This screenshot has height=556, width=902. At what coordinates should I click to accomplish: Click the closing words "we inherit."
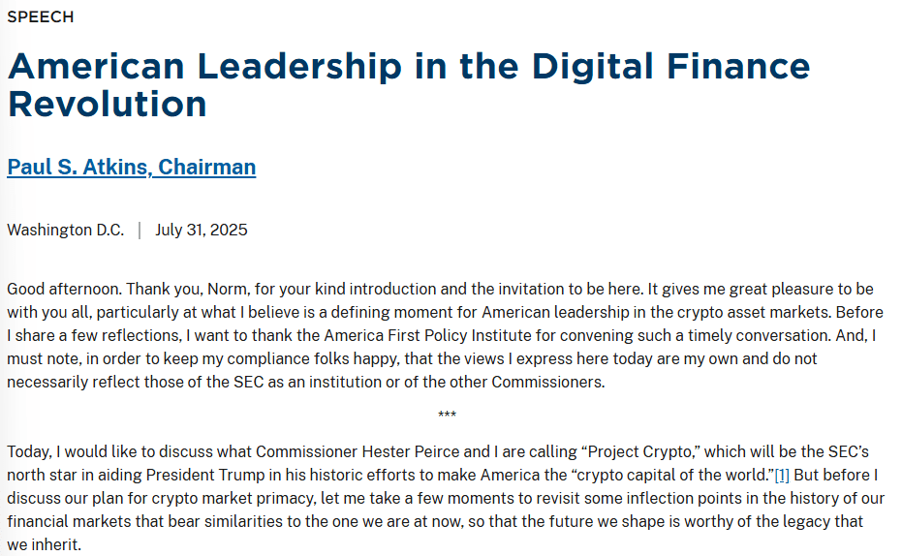45,544
